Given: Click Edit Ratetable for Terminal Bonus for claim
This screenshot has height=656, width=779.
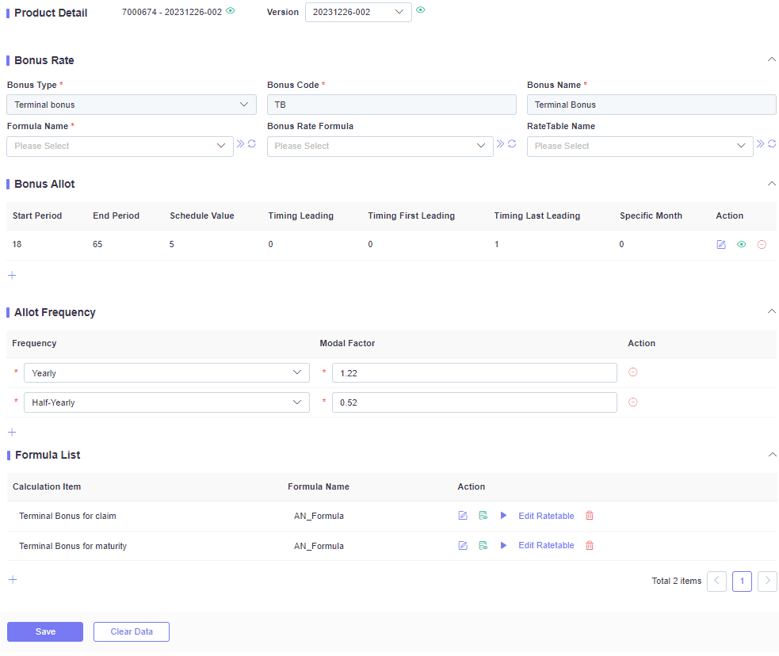Looking at the screenshot, I should coord(546,516).
